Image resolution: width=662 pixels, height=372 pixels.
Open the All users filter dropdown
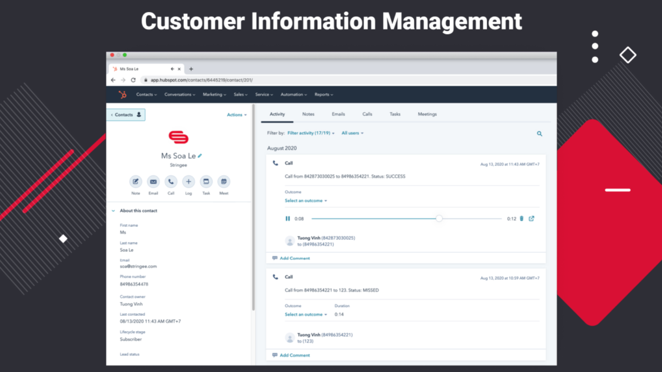click(352, 133)
